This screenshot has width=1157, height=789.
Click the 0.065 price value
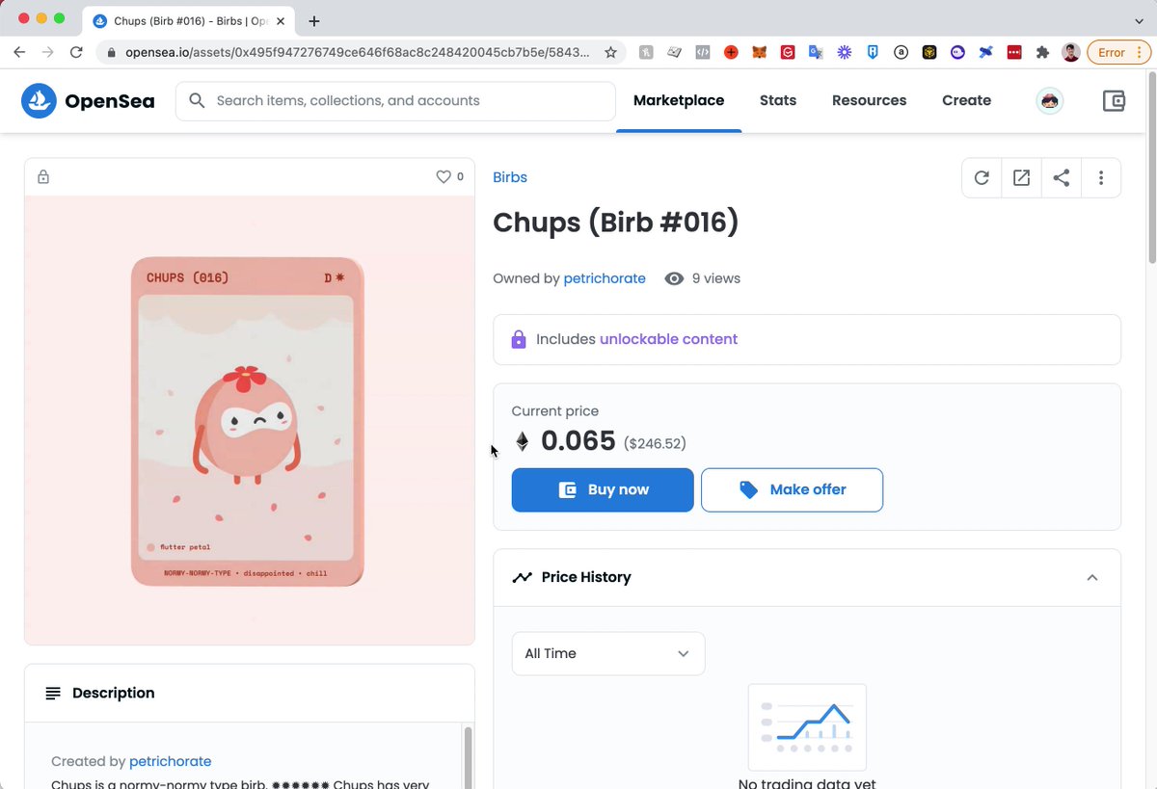578,441
